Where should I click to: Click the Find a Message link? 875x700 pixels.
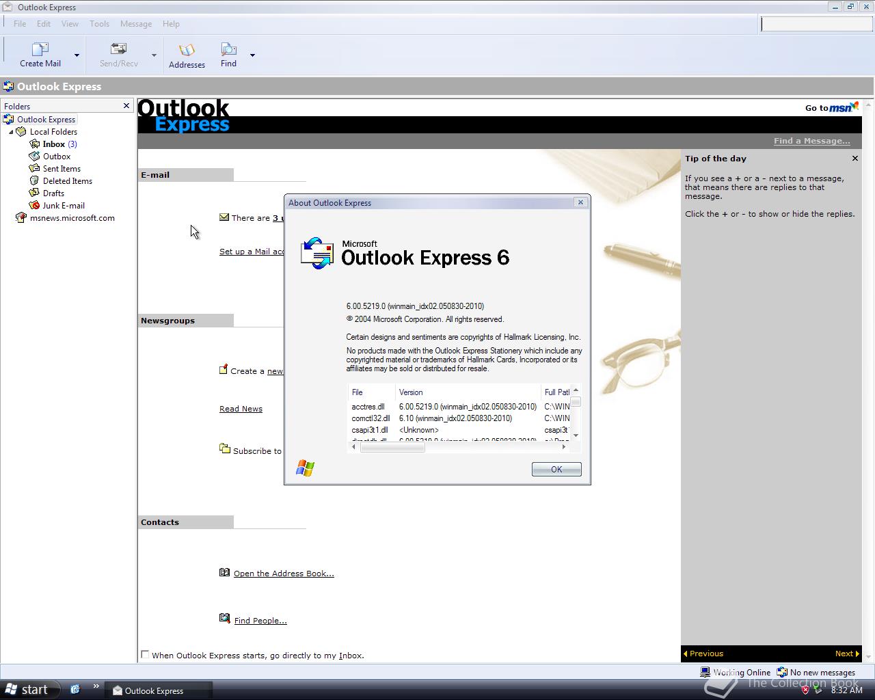(811, 141)
